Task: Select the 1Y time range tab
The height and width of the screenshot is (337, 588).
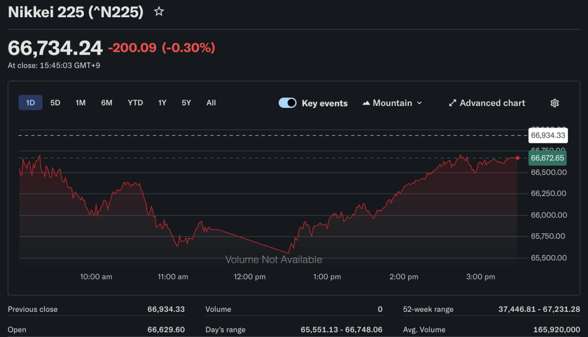Action: pyautogui.click(x=162, y=103)
